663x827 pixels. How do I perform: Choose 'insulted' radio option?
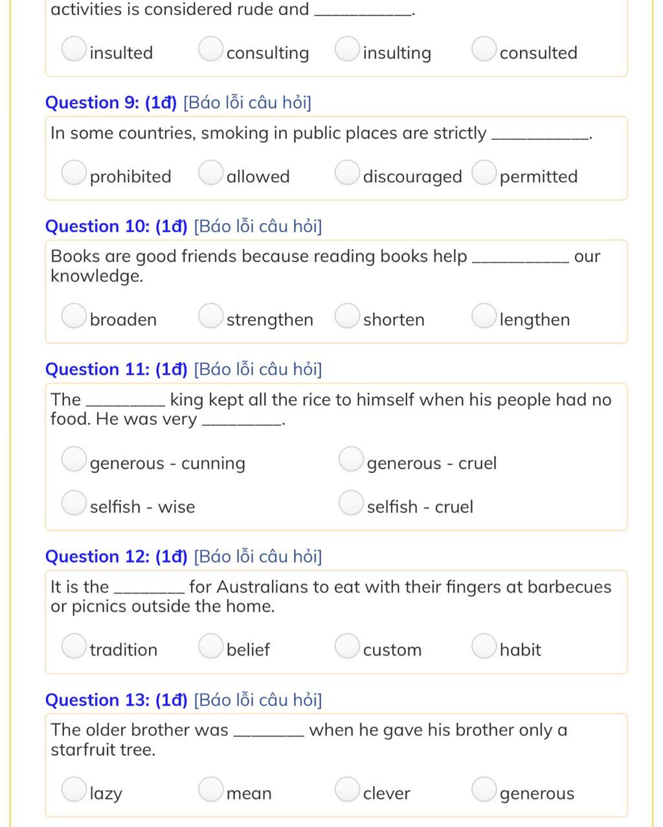(x=74, y=49)
